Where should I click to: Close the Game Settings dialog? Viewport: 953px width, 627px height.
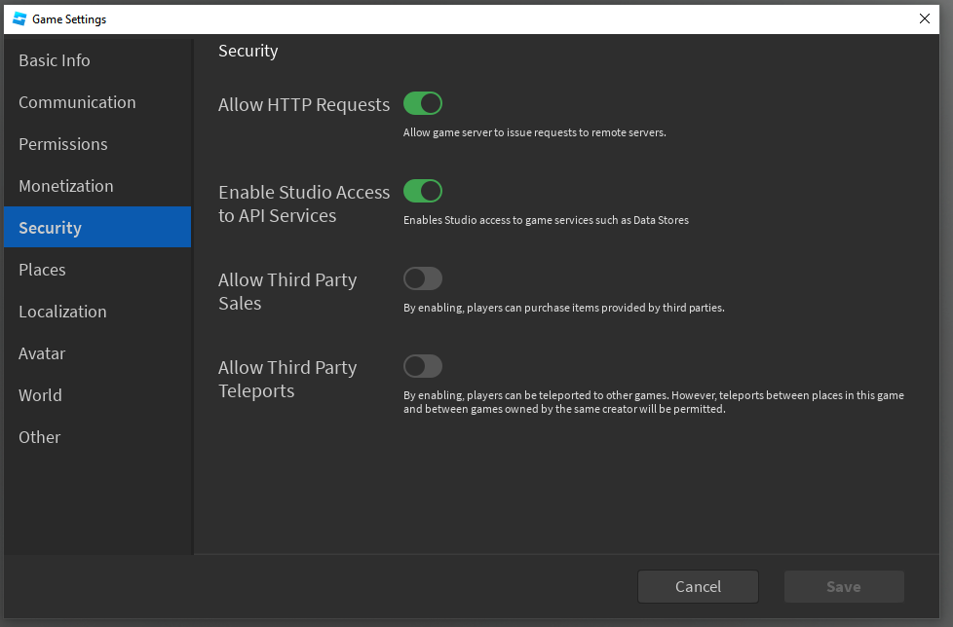925,18
